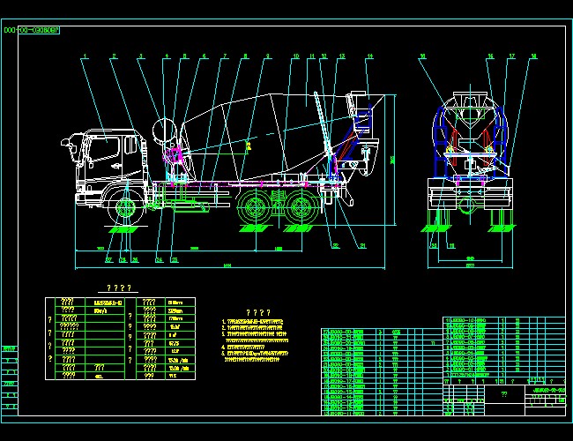Click the round water tank behind cab
573x441 pixels.
(x=165, y=131)
